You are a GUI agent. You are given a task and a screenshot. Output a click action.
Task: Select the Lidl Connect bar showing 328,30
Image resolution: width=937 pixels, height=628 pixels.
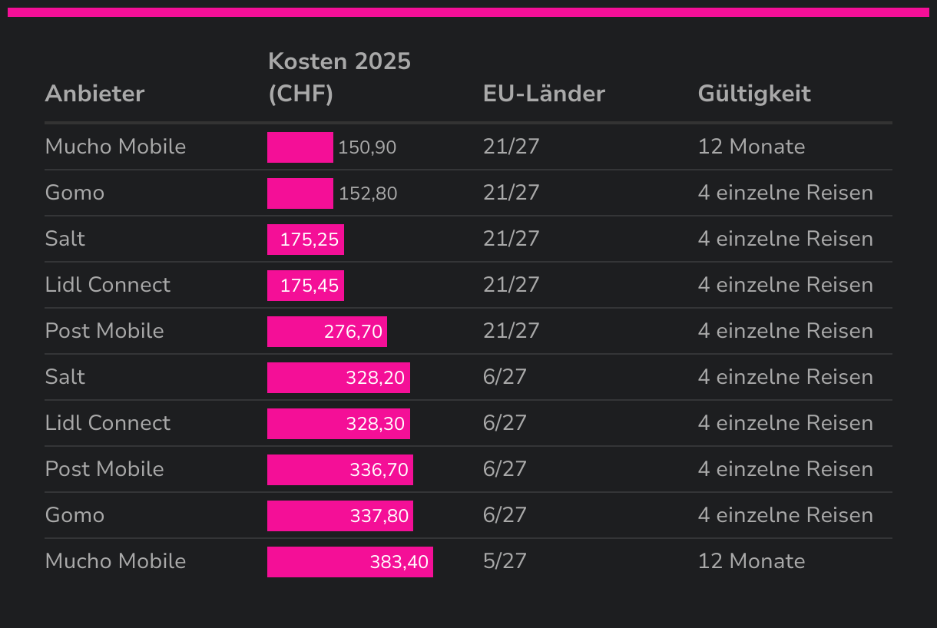pyautogui.click(x=338, y=424)
